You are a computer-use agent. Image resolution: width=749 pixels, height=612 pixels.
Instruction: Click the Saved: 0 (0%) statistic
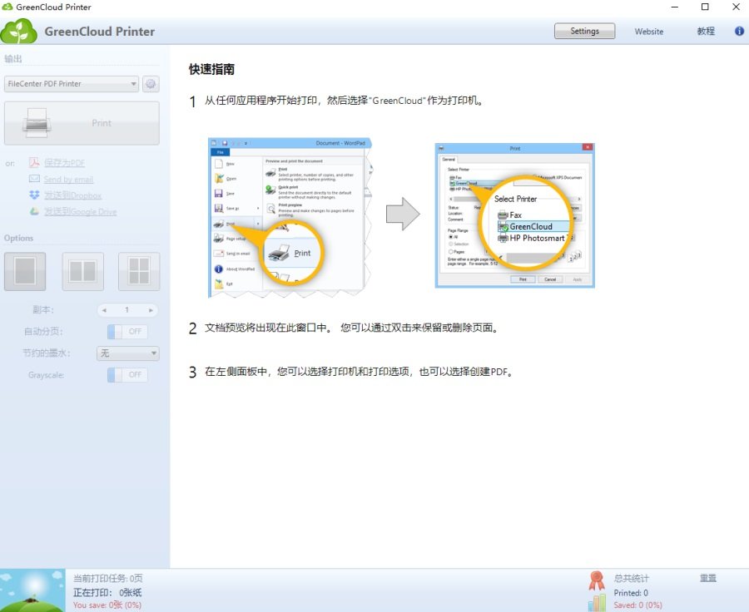click(637, 605)
